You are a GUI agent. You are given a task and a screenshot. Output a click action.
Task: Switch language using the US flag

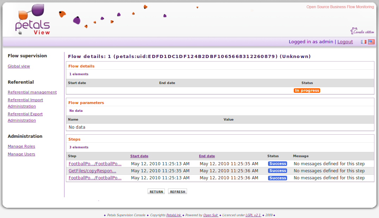371,42
